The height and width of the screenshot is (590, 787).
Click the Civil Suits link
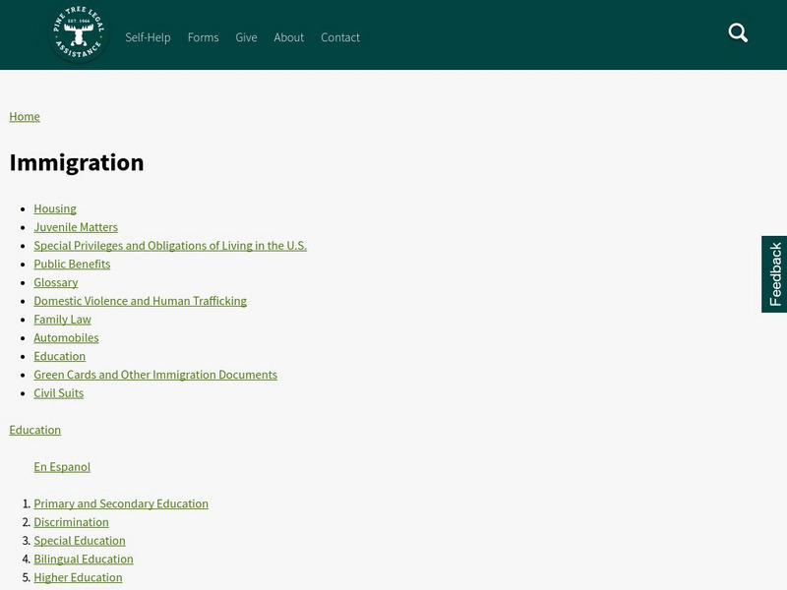pos(59,393)
